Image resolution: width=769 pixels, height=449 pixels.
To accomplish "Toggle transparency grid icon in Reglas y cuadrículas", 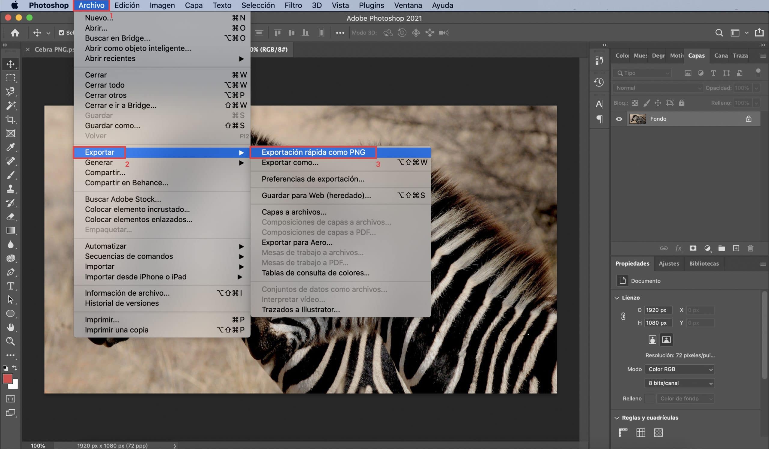I will pyautogui.click(x=658, y=432).
